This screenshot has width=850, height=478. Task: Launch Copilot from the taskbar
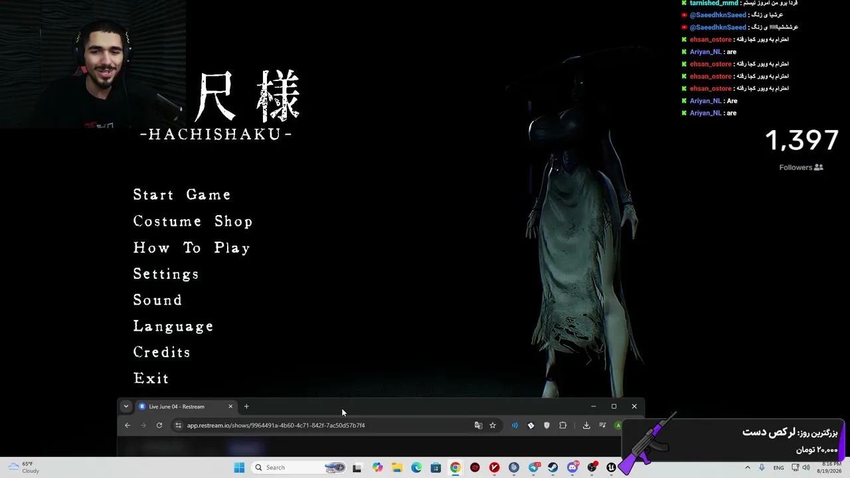click(377, 467)
